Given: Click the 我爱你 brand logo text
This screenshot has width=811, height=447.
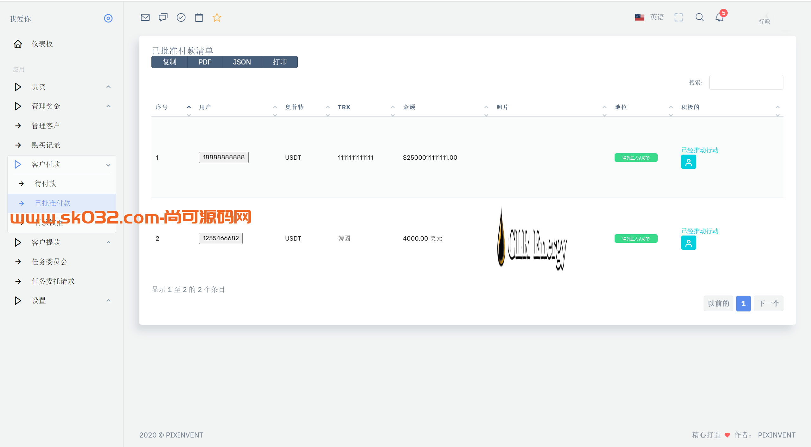Looking at the screenshot, I should click(x=20, y=19).
